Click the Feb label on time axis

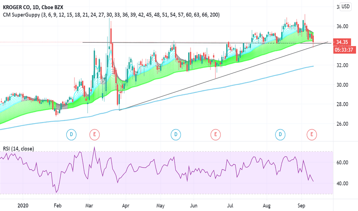[58, 206]
